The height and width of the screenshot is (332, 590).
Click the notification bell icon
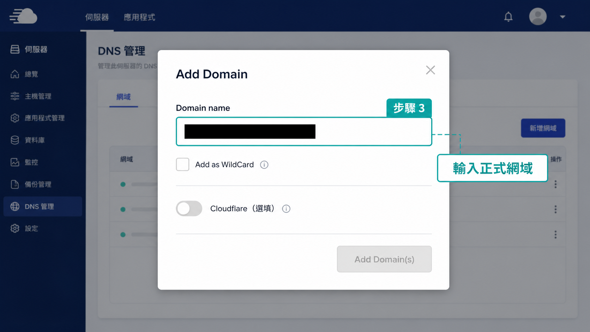508,17
